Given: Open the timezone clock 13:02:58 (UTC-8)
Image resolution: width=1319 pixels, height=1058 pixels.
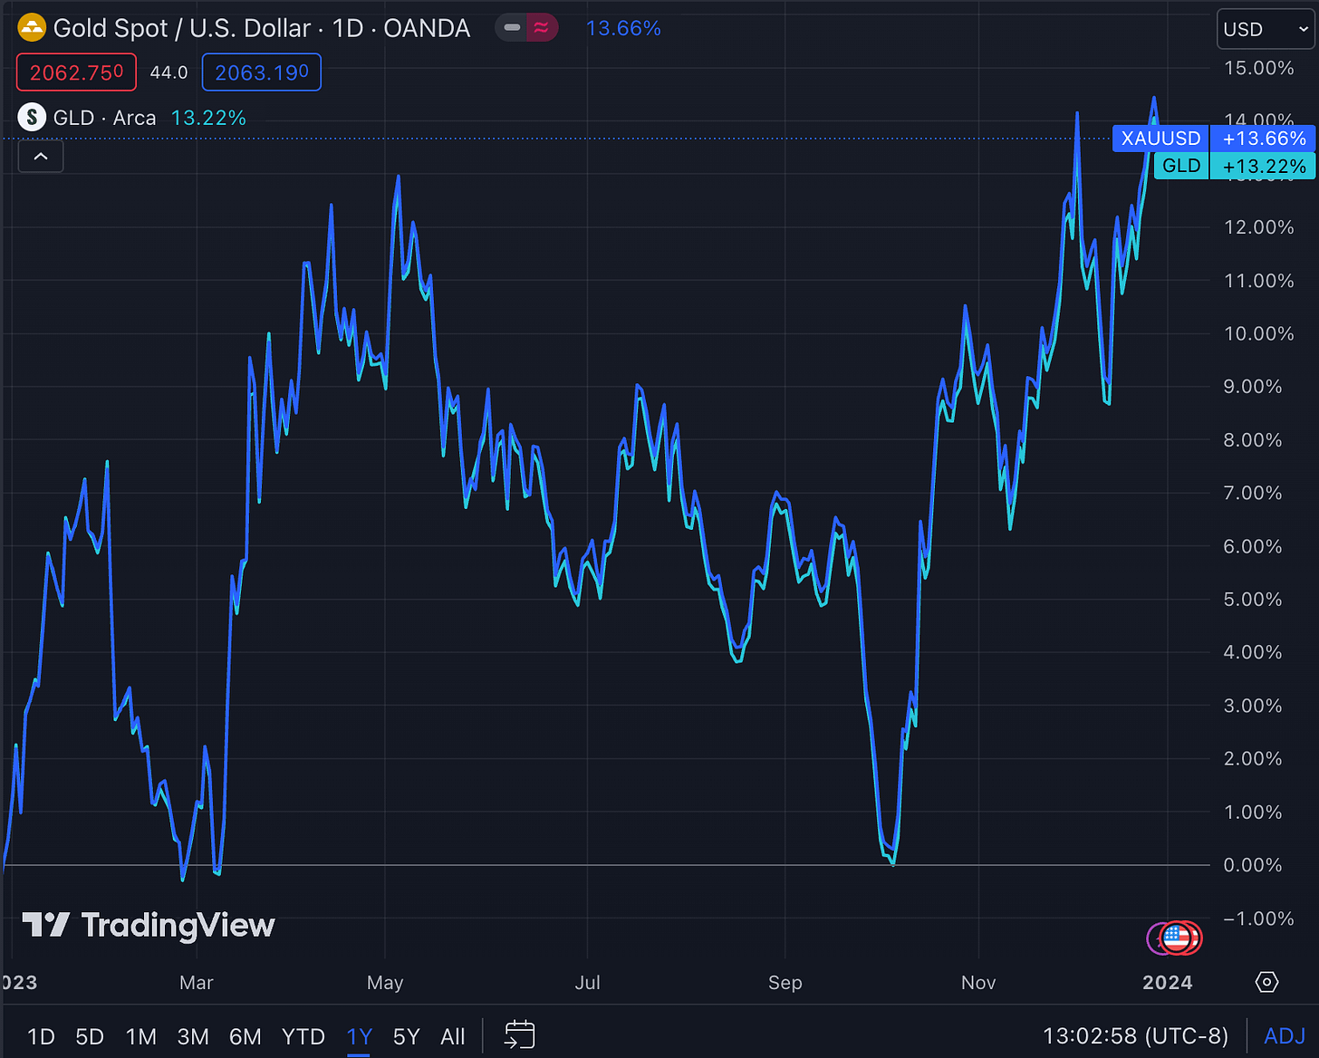Looking at the screenshot, I should (1135, 1035).
